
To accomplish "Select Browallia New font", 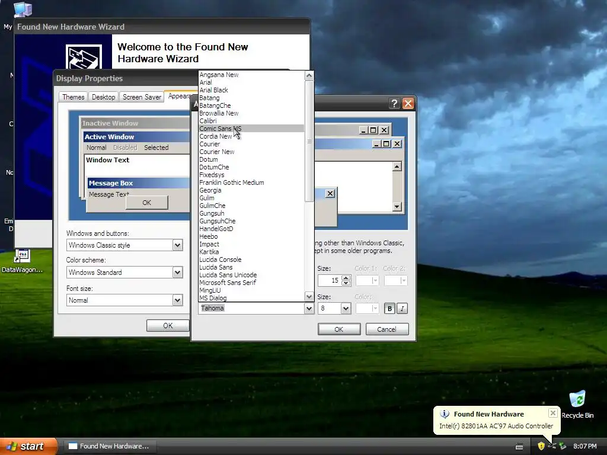I will point(251,113).
